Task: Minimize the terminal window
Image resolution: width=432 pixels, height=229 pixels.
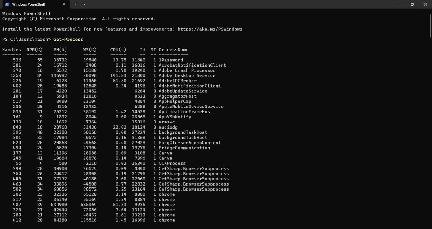Action: (x=399, y=4)
